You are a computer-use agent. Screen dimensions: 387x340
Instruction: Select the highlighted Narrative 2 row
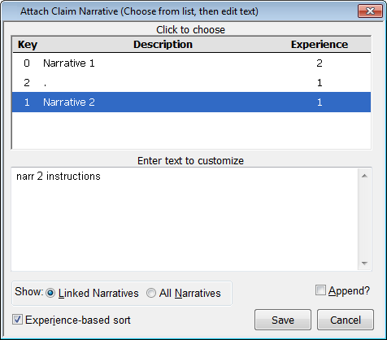[x=191, y=102]
